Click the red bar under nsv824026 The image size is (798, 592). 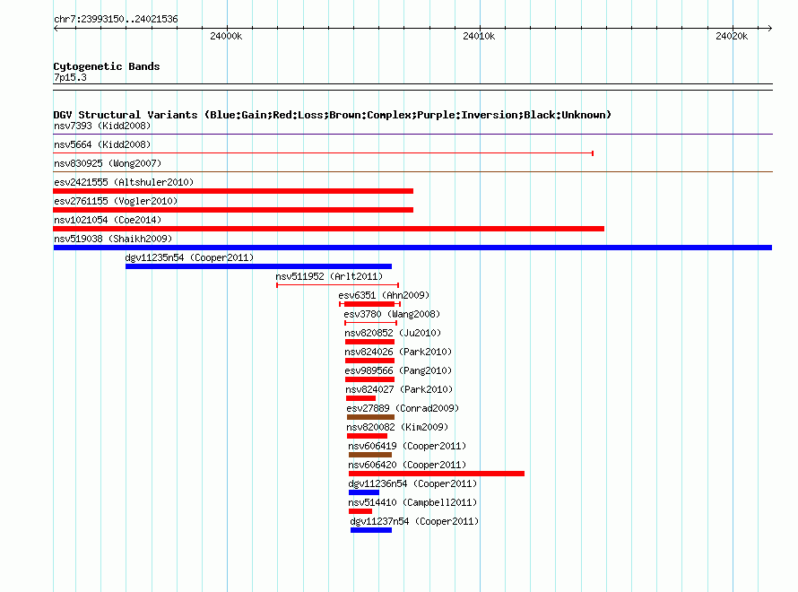[x=370, y=361]
